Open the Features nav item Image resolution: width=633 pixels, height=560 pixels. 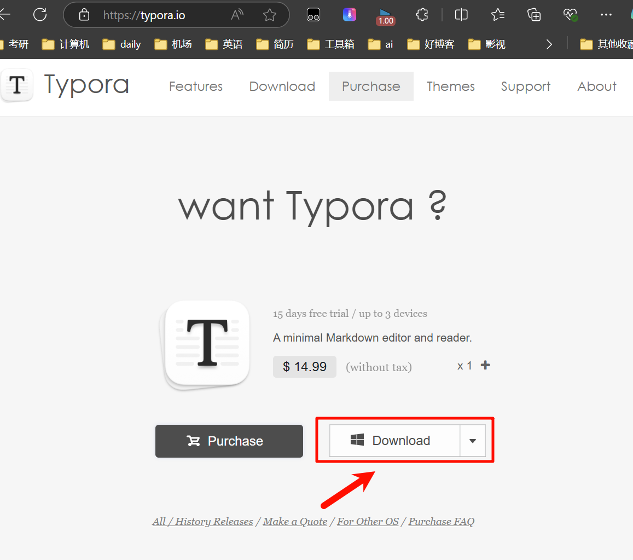196,86
